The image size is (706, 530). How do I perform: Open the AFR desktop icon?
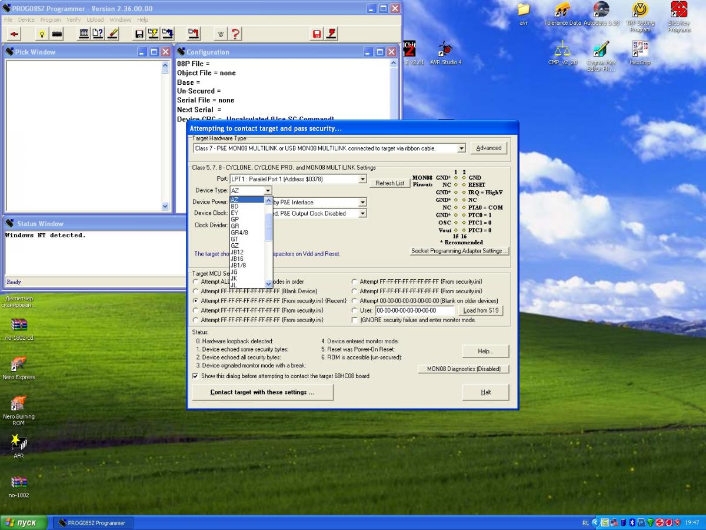coord(19,446)
